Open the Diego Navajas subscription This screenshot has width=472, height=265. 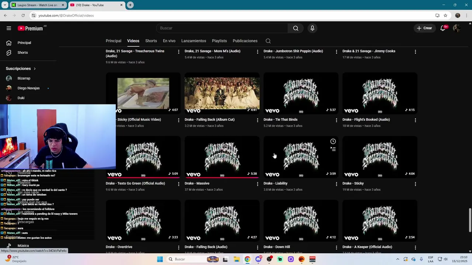coord(28,88)
